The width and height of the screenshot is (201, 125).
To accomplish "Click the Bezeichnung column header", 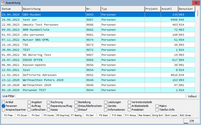I will tap(53, 9).
